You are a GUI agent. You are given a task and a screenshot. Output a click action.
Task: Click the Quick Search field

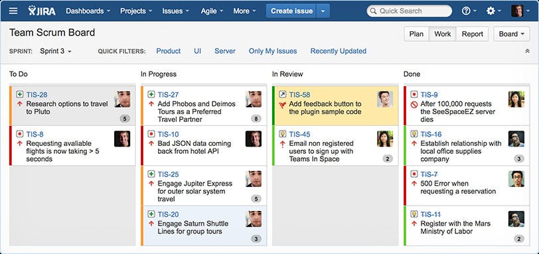click(x=410, y=11)
